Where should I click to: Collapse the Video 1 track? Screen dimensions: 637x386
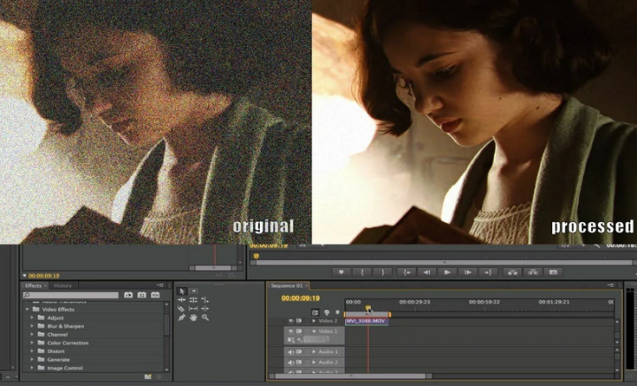(x=313, y=331)
